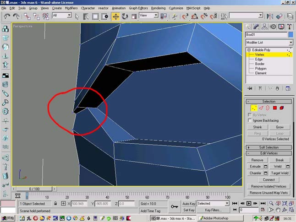Screen dimensions: 296x222
Task: Select Edge sub-object level in stack
Action: [258, 59]
